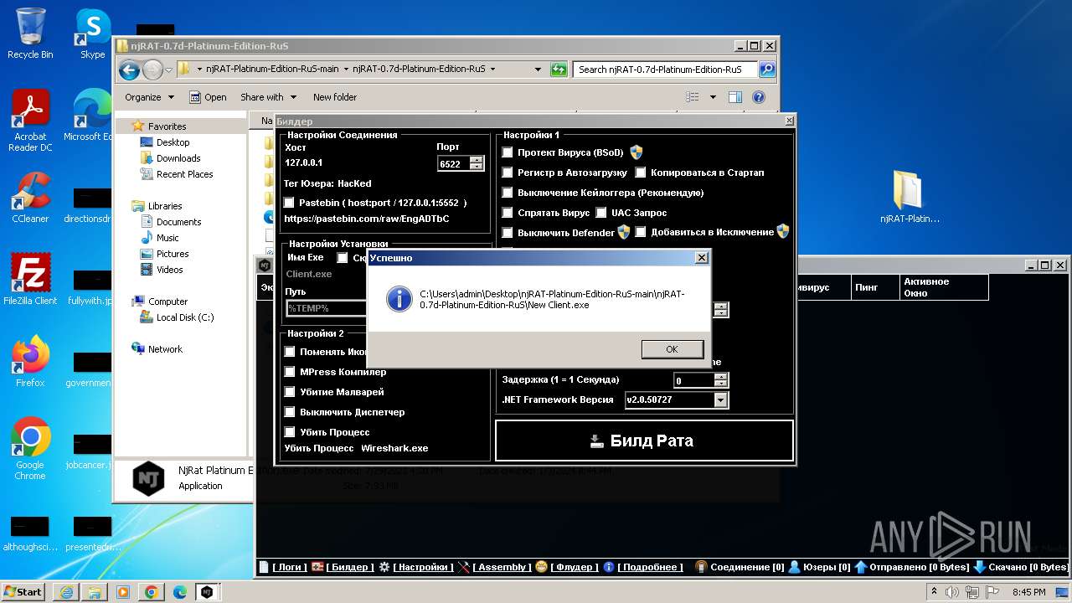Image resolution: width=1072 pixels, height=603 pixels.
Task: Open the Логи menu item
Action: click(289, 567)
